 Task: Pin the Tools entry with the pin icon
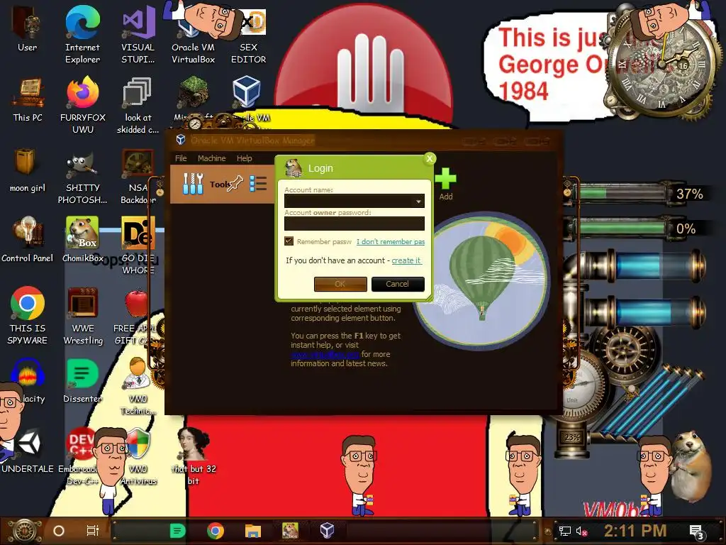[235, 184]
